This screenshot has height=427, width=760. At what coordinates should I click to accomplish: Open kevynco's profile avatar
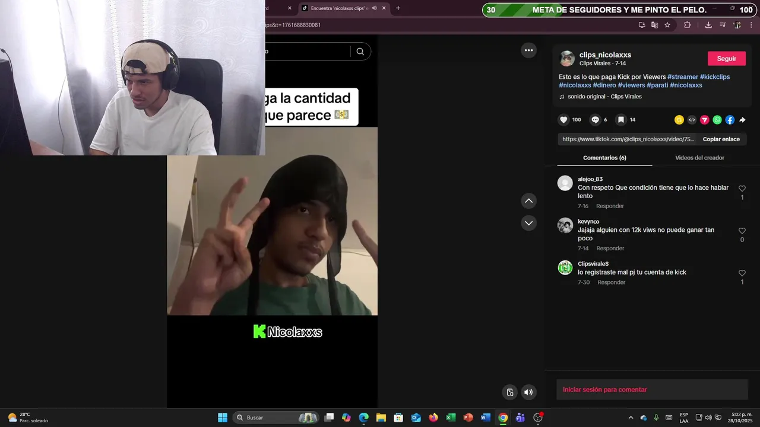(x=565, y=225)
